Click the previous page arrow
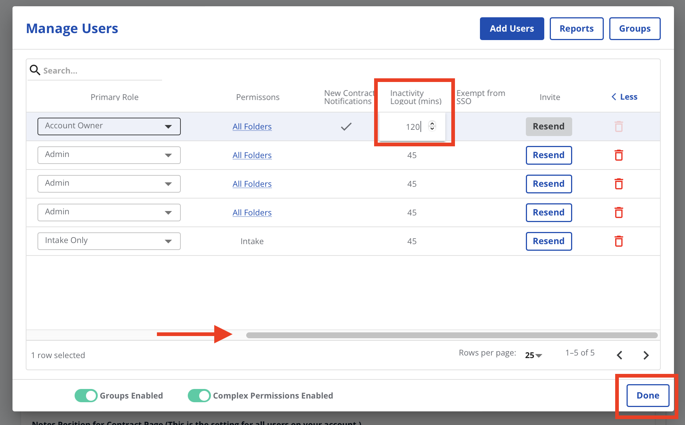The height and width of the screenshot is (425, 685). point(620,355)
